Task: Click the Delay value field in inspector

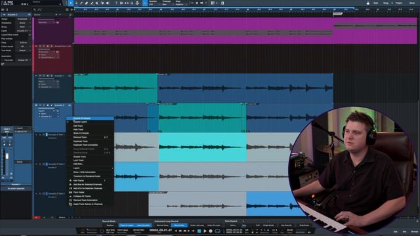Action: (x=23, y=43)
